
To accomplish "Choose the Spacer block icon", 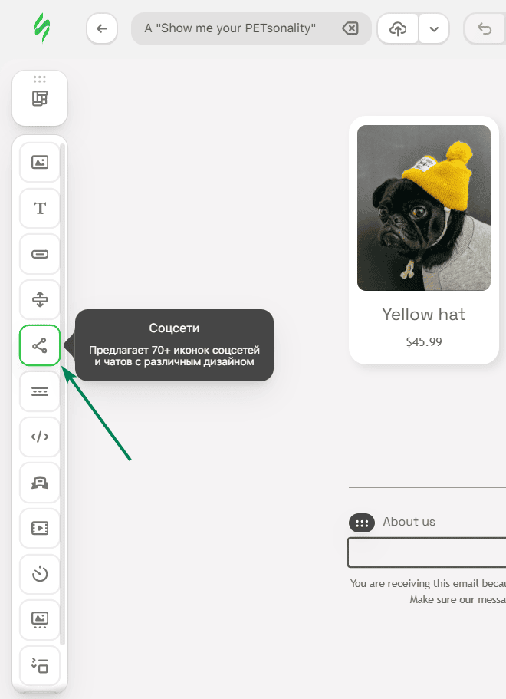I will point(40,300).
